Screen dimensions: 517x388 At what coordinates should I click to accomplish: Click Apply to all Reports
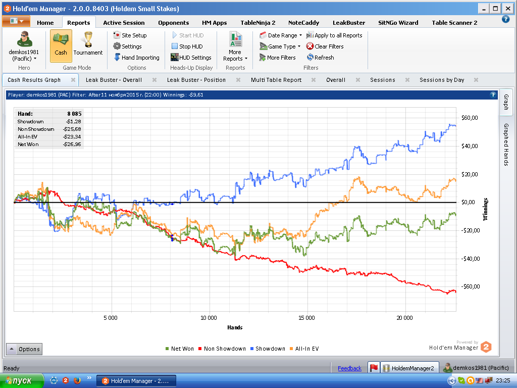334,35
